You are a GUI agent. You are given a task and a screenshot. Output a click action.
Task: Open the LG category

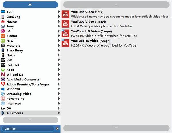tap(30, 31)
